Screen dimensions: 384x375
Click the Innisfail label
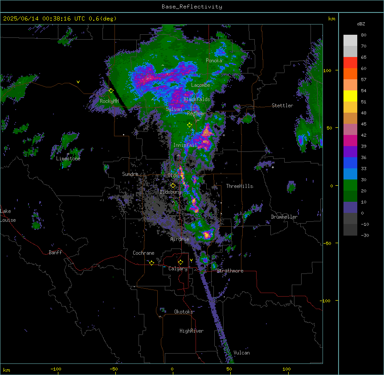[x=185, y=145]
